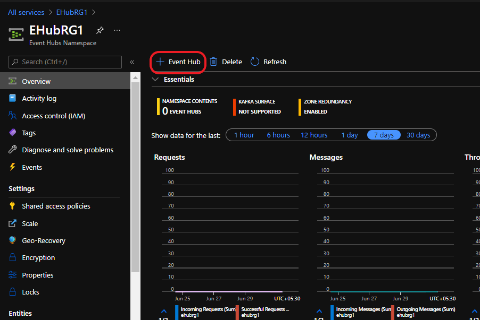Open the Overview page
This screenshot has width=480, height=320.
tap(65, 81)
